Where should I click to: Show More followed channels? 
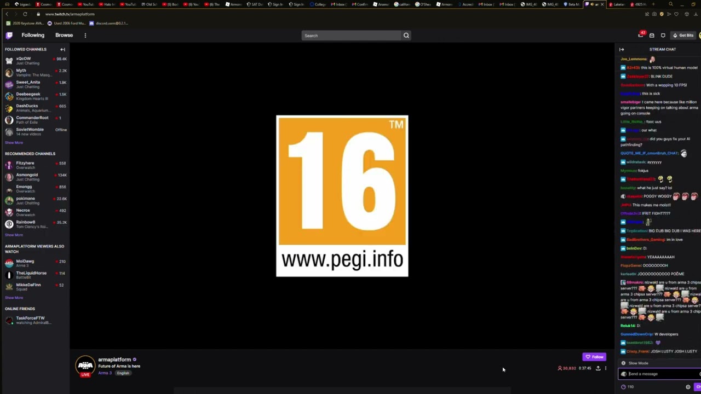click(14, 143)
